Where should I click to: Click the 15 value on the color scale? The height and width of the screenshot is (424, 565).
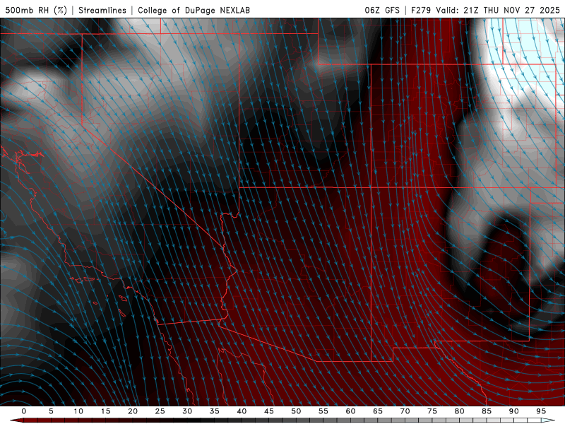coord(105,411)
